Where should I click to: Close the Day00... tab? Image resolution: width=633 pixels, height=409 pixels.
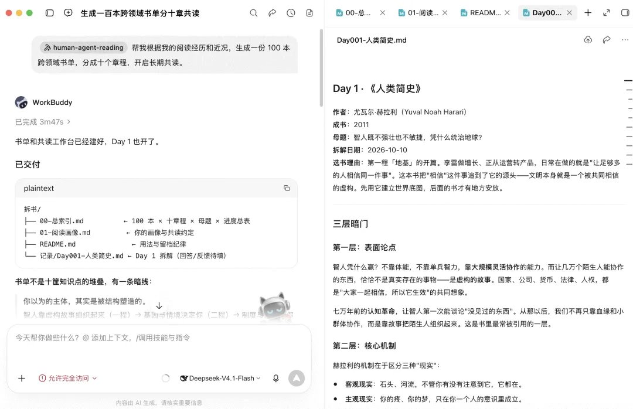point(569,13)
